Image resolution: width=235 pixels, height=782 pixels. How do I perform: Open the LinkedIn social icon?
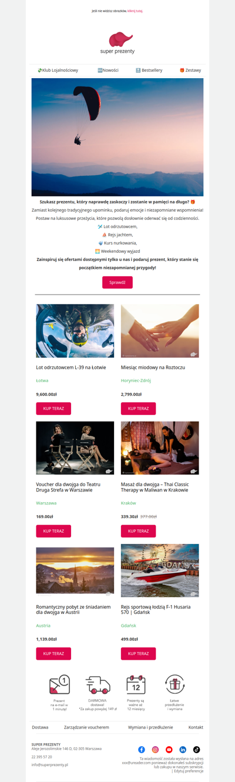183,750
